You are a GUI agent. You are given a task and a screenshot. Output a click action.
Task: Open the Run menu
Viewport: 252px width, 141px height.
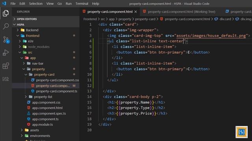click(69, 4)
